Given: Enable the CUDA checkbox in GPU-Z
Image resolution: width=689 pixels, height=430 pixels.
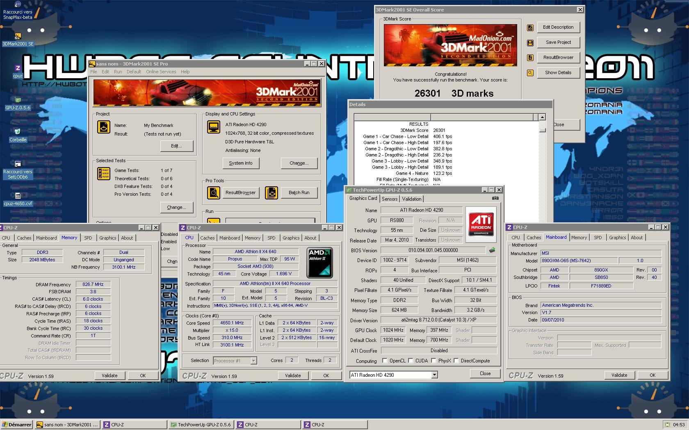Looking at the screenshot, I should pyautogui.click(x=411, y=361).
